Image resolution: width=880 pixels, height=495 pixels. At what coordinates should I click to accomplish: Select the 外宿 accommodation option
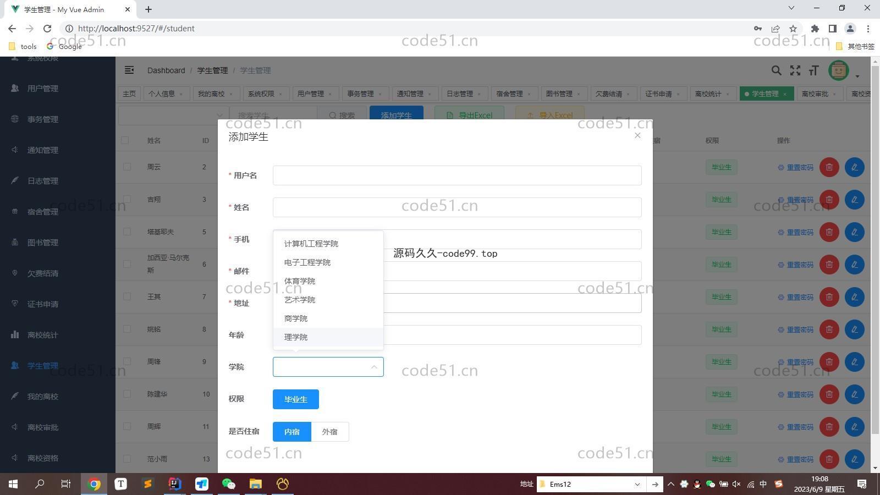coord(329,432)
